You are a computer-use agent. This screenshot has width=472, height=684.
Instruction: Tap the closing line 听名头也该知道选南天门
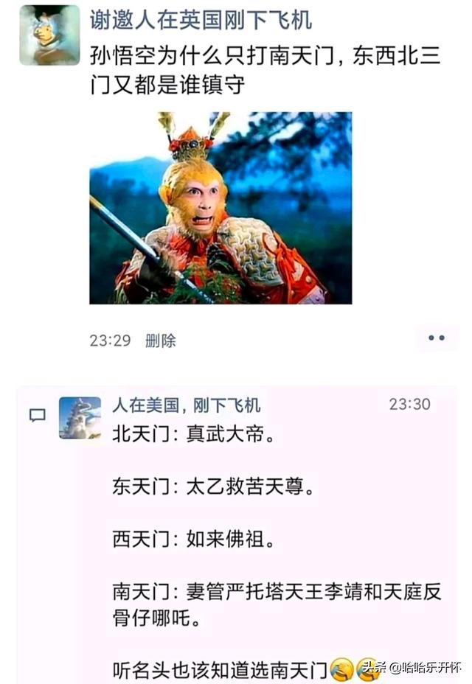click(220, 671)
